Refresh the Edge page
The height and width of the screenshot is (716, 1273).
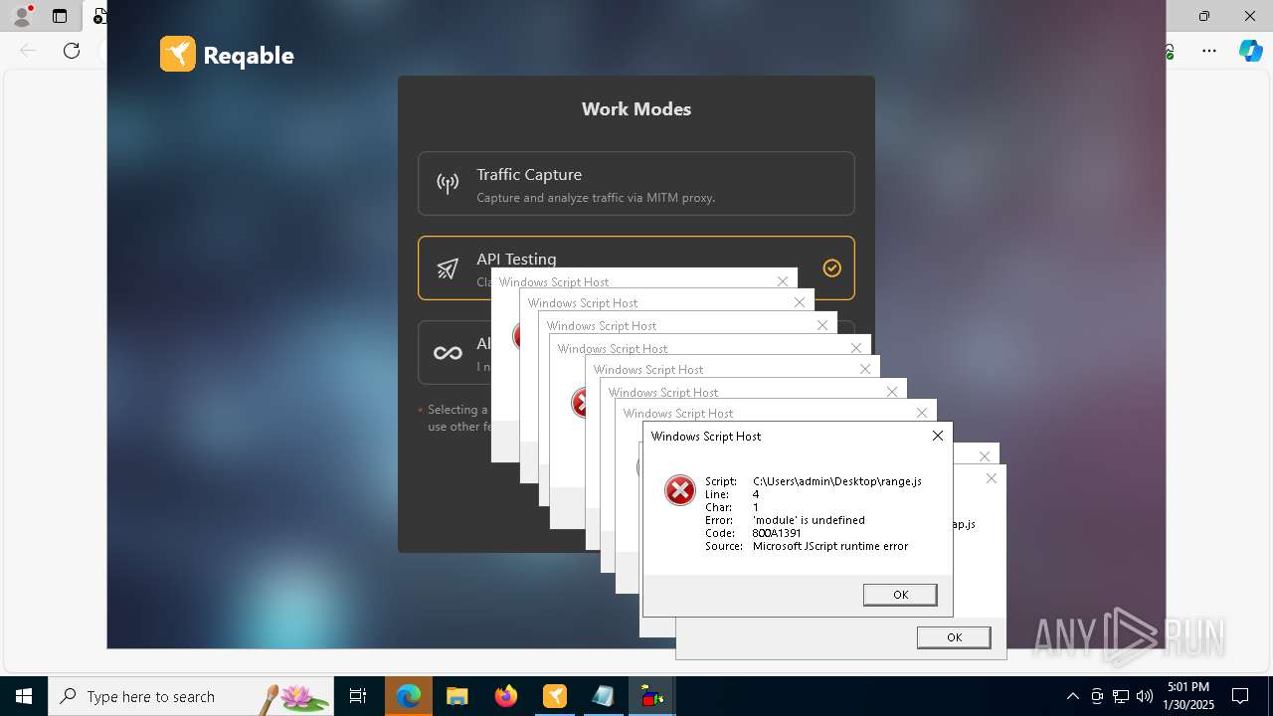pyautogui.click(x=72, y=51)
